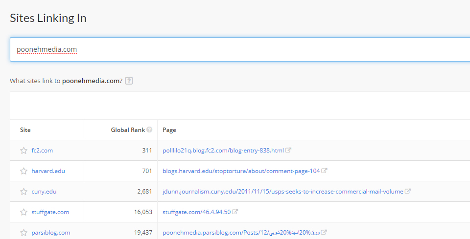Star the fc2.com site row
Viewport: 470px width, 239px height.
point(23,151)
